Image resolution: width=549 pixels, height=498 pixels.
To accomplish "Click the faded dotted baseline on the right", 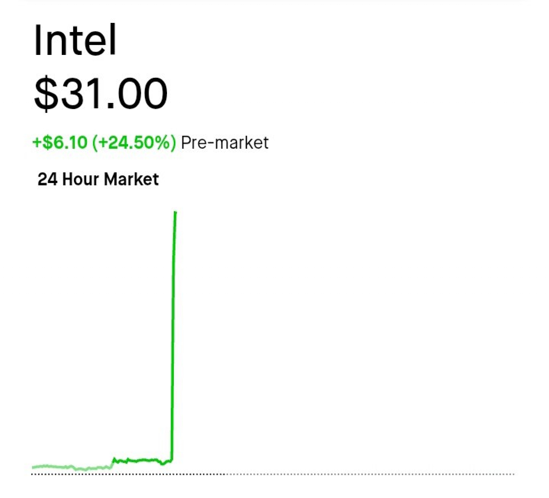I will click(372, 474).
